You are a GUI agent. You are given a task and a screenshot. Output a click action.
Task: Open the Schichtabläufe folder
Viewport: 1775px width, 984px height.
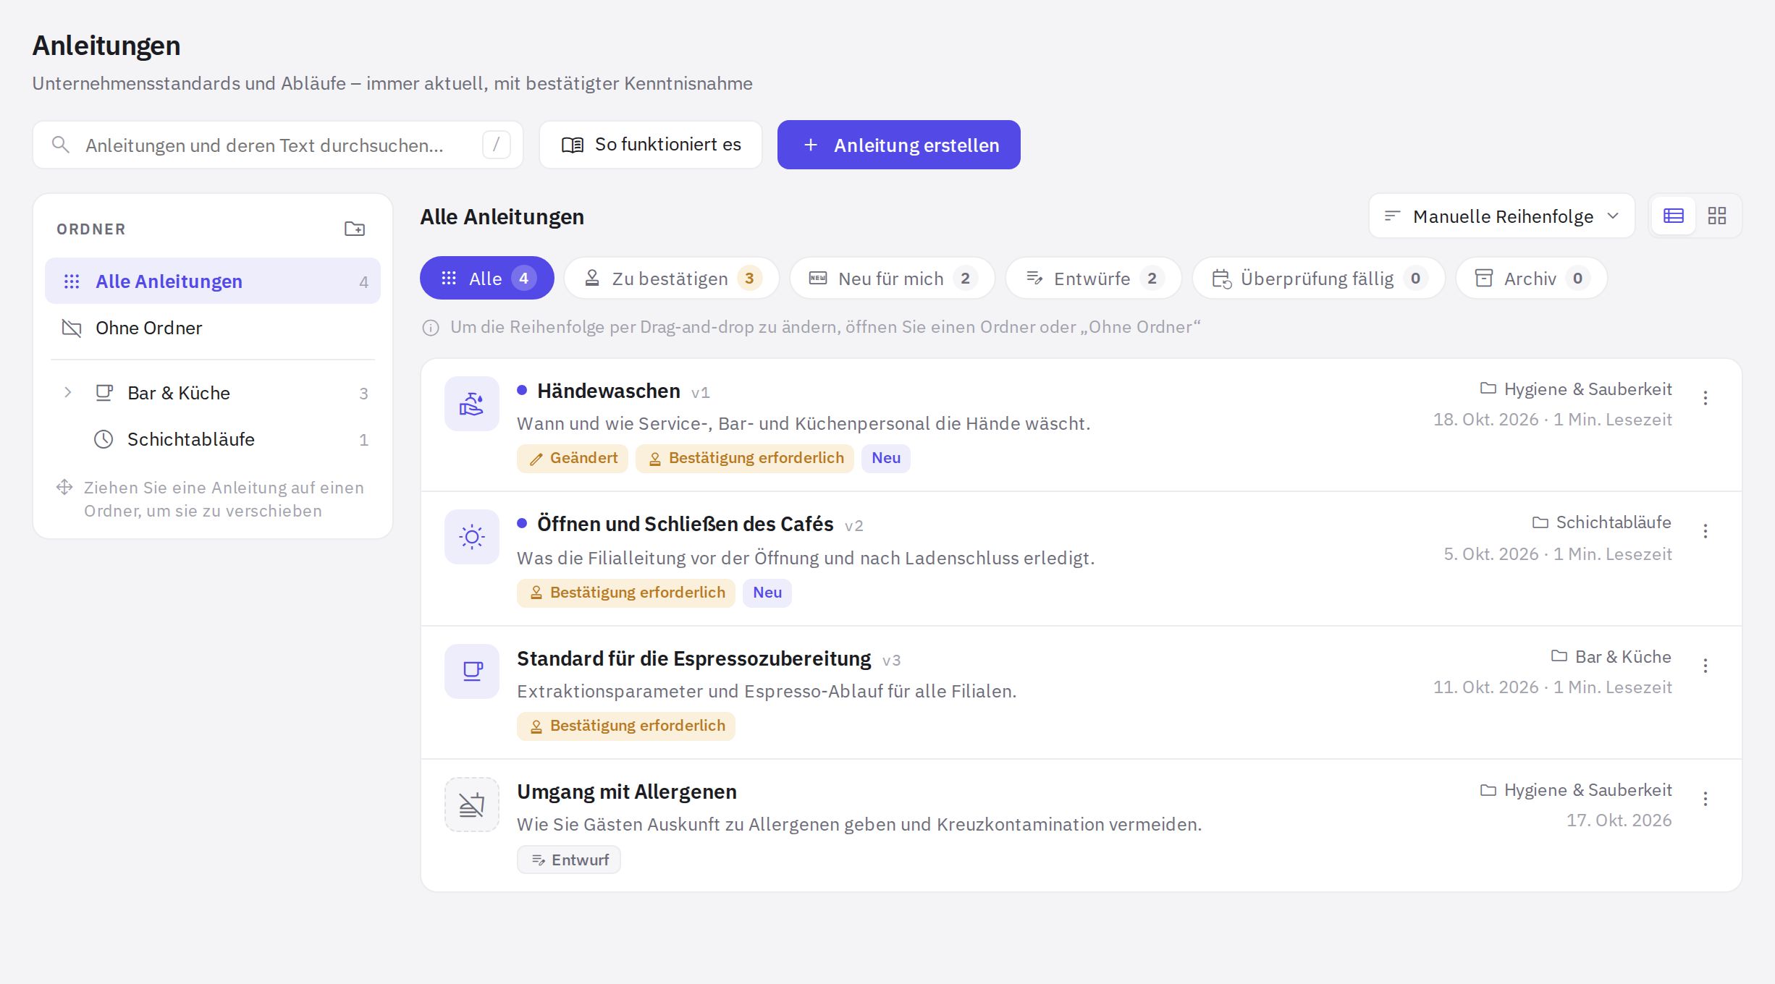click(212, 439)
